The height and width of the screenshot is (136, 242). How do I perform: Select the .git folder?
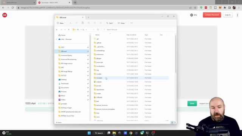pyautogui.click(x=98, y=39)
